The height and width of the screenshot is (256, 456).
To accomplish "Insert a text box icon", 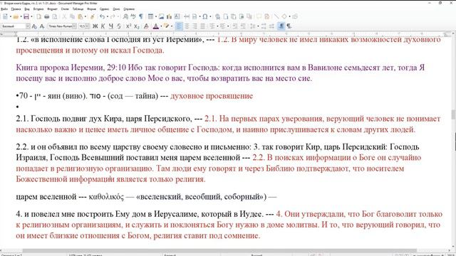I will click(x=177, y=16).
